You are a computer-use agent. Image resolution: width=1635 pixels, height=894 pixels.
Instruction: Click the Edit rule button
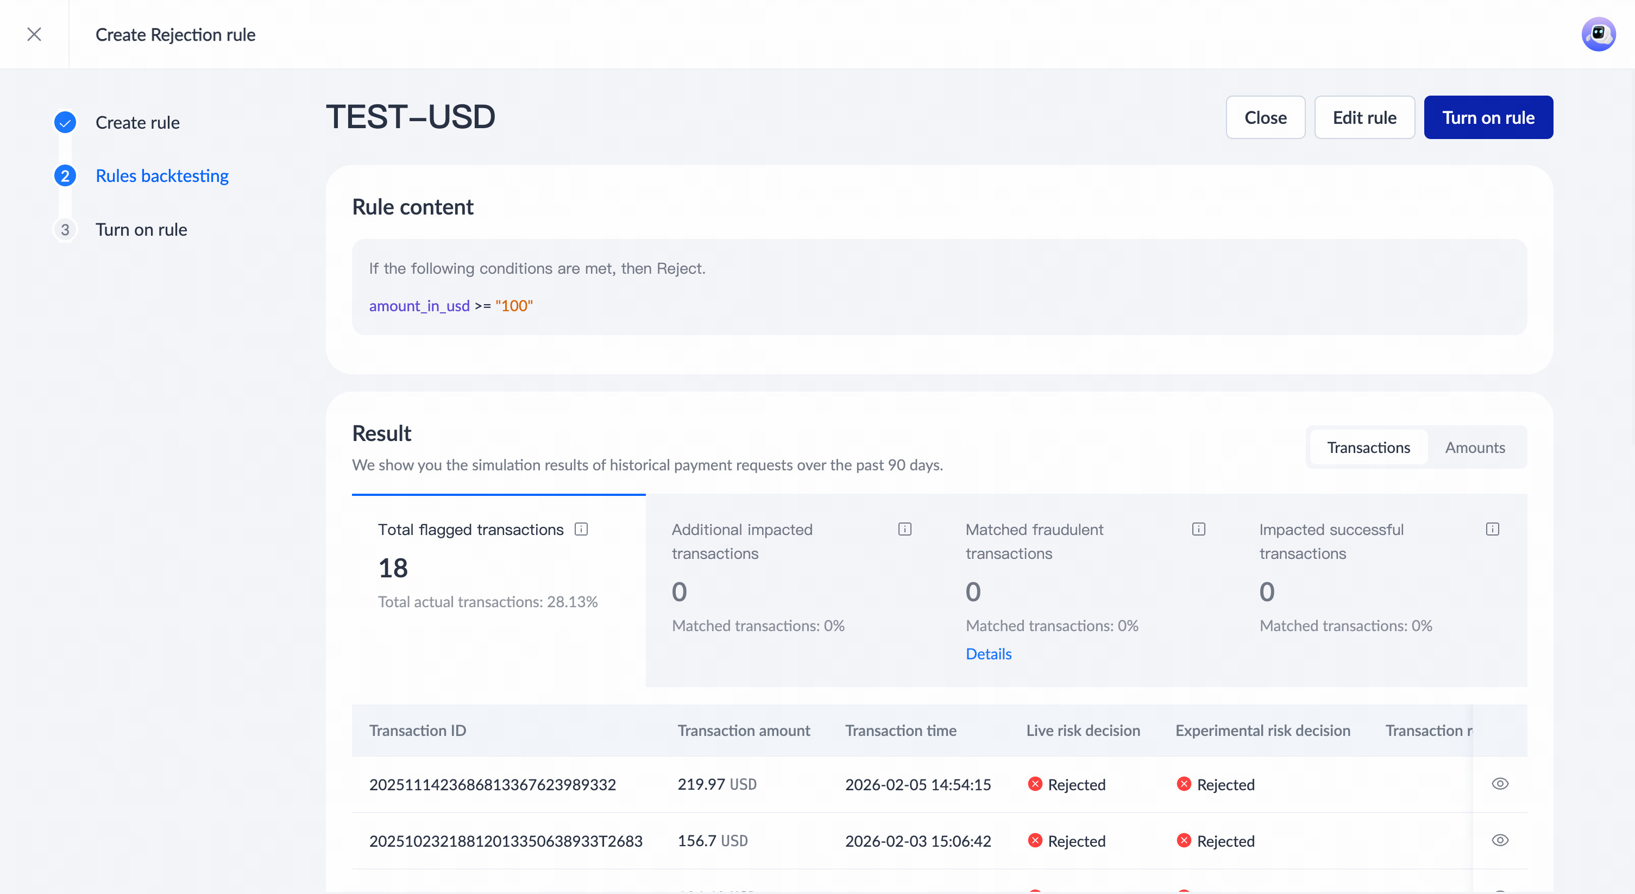1364,118
